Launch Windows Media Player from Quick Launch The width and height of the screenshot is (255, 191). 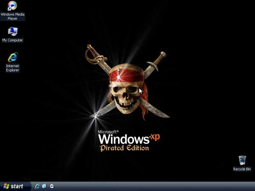tap(52, 186)
